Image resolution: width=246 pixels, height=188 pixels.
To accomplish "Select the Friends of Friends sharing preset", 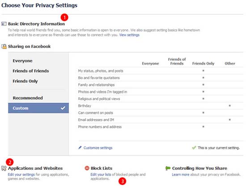I will click(x=31, y=71).
